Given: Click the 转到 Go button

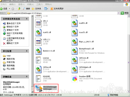Looking at the screenshot, I should tap(124, 13).
